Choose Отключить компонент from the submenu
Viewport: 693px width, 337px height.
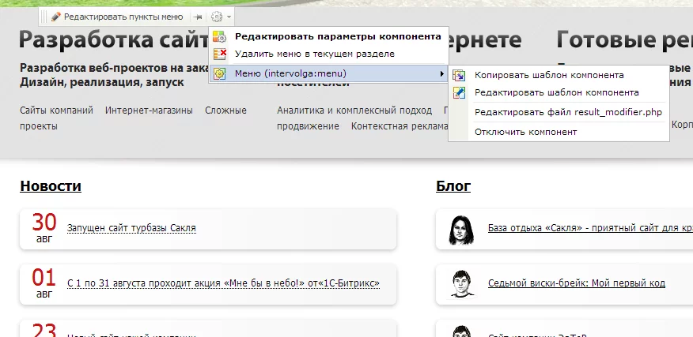(525, 132)
